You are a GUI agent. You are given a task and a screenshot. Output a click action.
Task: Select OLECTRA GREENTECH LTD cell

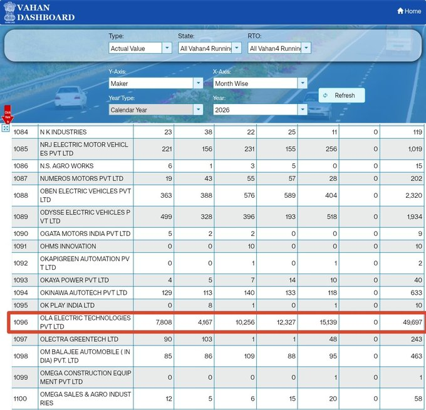pos(86,339)
